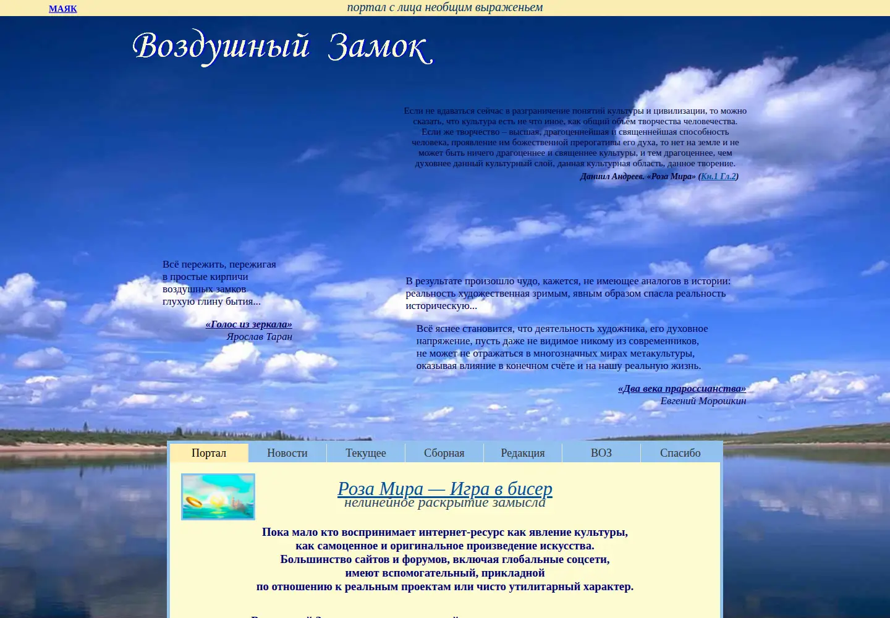Image resolution: width=890 pixels, height=618 pixels.
Task: Switch to the ВОЗ tab
Action: 601,453
